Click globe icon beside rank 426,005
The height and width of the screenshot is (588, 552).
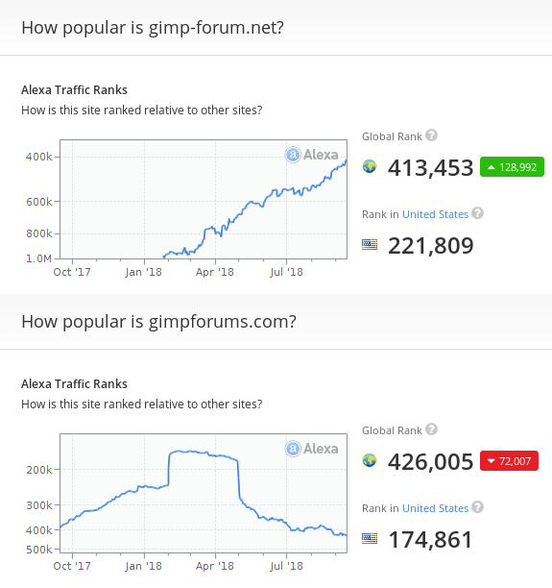[x=370, y=460]
